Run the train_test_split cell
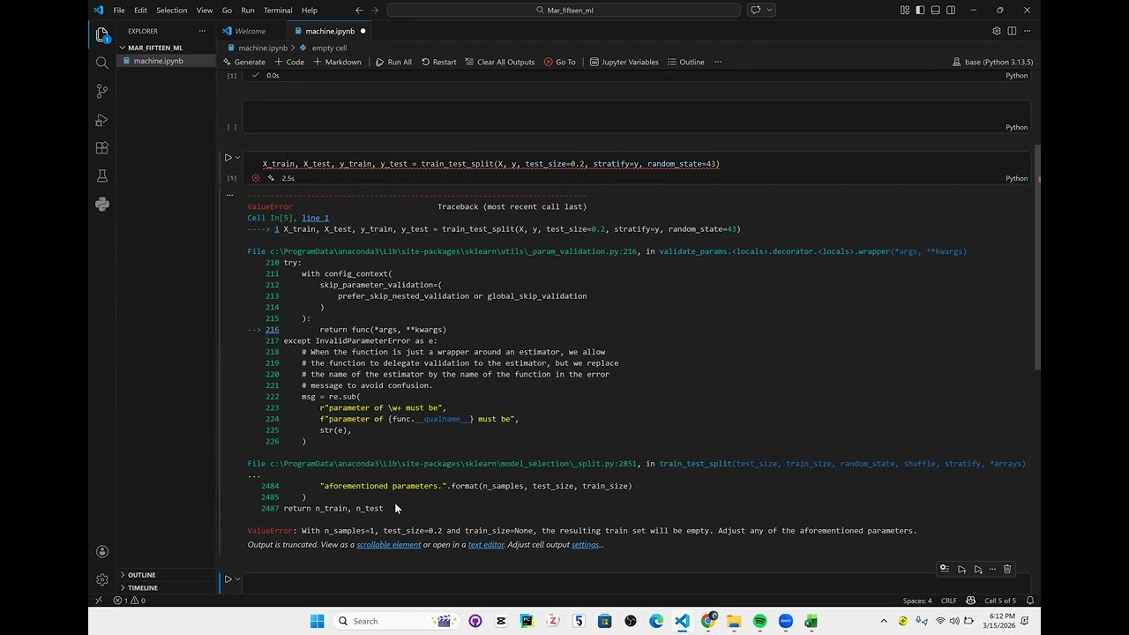 tap(228, 158)
